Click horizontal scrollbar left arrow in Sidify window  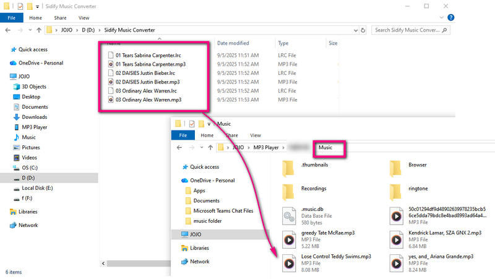(103, 263)
